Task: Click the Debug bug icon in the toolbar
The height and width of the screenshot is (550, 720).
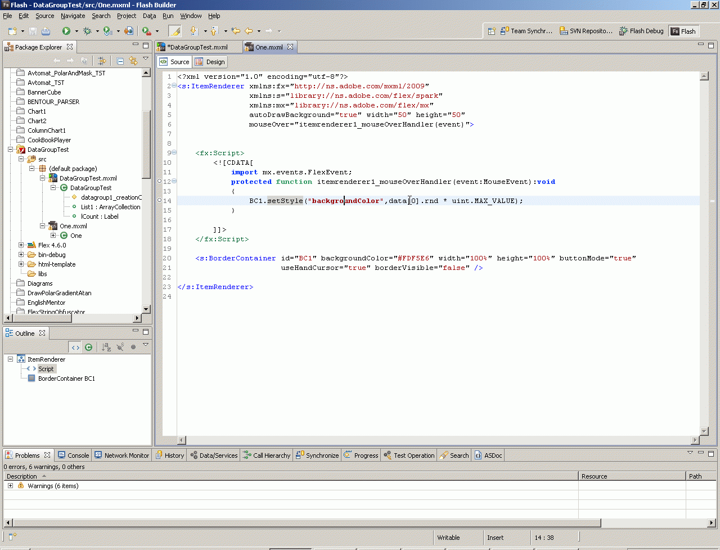Action: [x=87, y=31]
